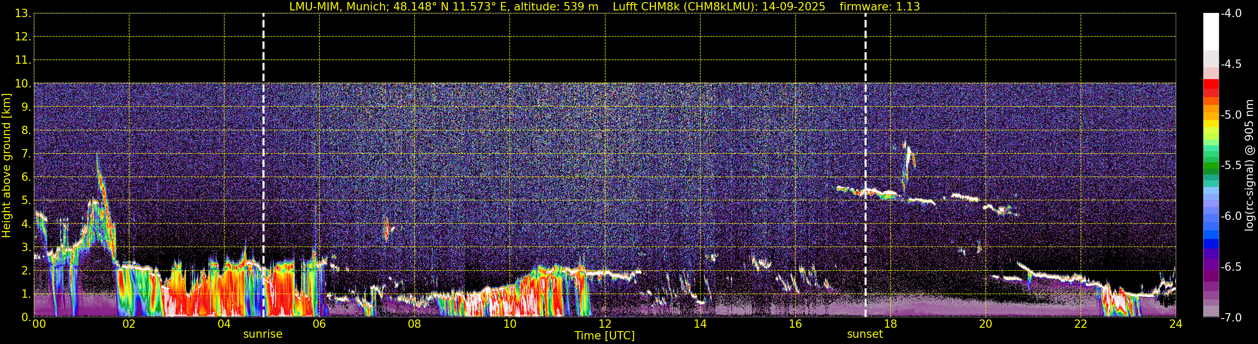The image size is (1258, 344).
Task: Click the 'sunrise' label below the axis
Action: 263,334
